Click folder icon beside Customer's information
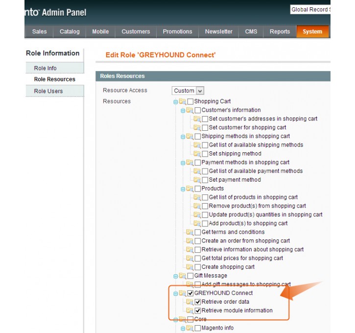Image resolution: width=355 pixels, height=333 pixels. (189, 110)
